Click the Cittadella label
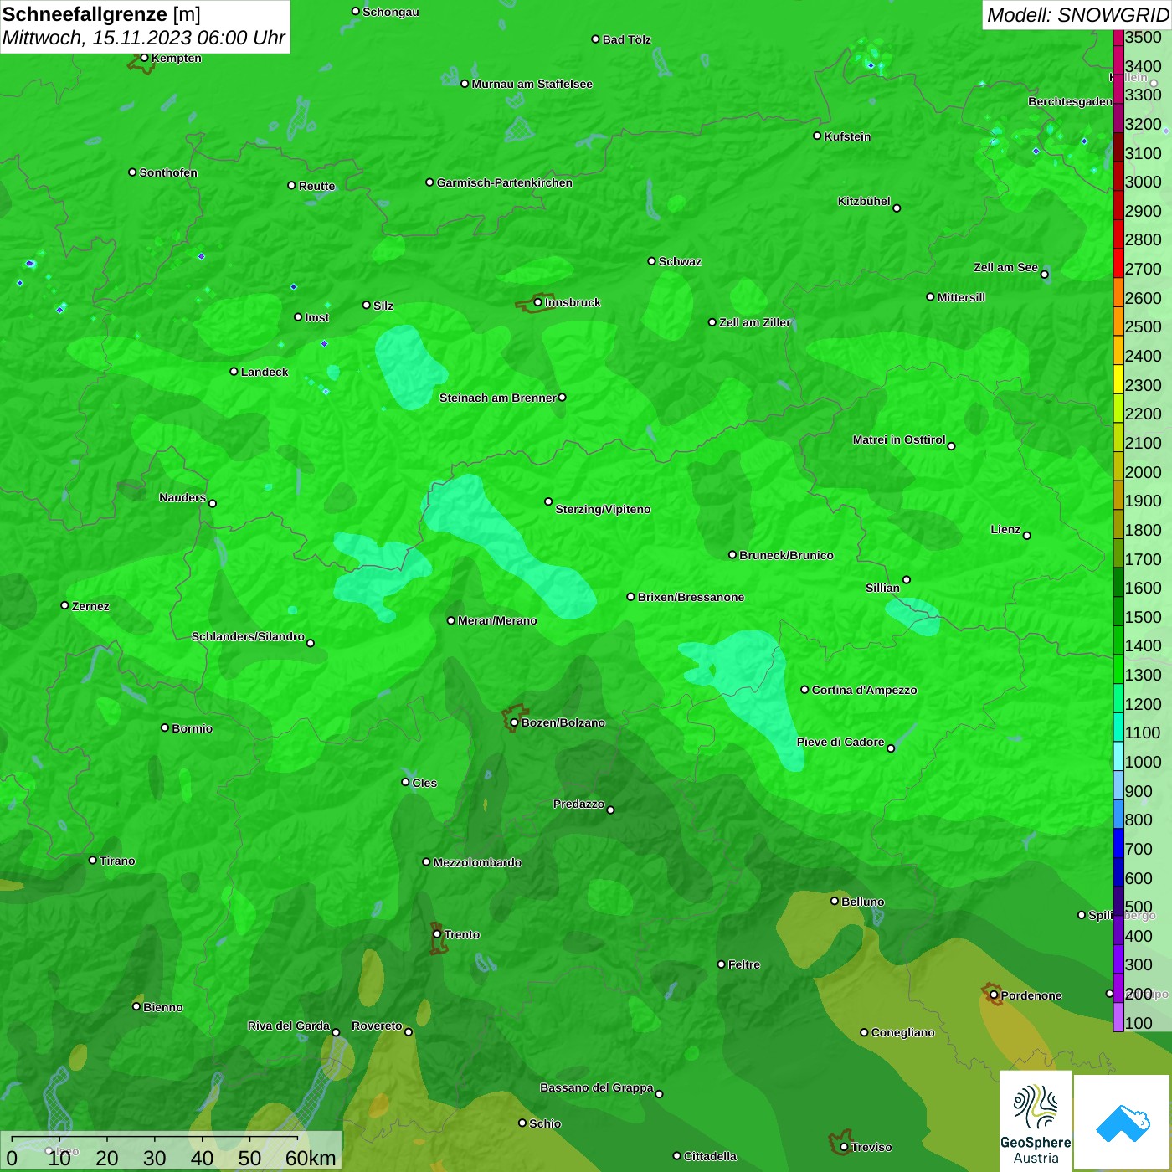The width and height of the screenshot is (1172, 1172). pos(711,1156)
